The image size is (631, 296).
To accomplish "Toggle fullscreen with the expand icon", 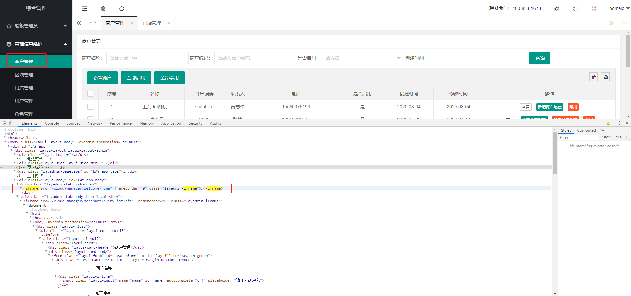I will (x=594, y=9).
